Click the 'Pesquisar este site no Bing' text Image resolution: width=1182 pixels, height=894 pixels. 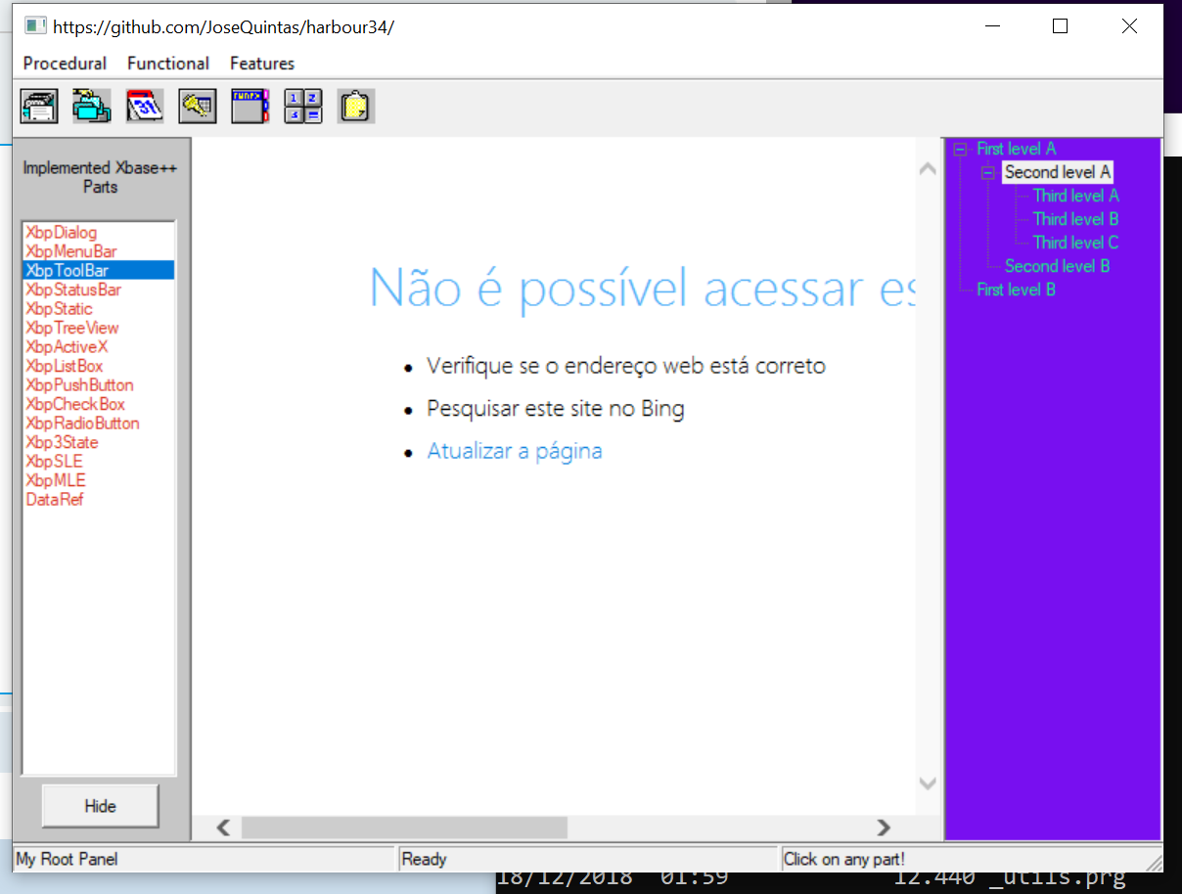[x=555, y=409]
